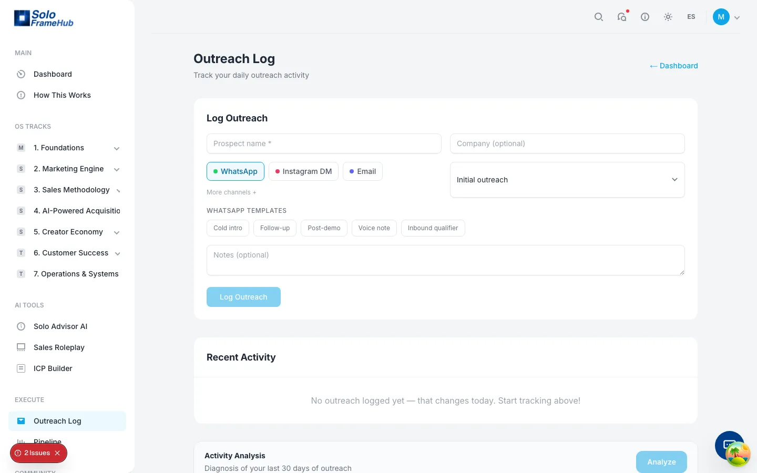The height and width of the screenshot is (473, 757).
Task: Switch language with ES button
Action: (x=691, y=17)
